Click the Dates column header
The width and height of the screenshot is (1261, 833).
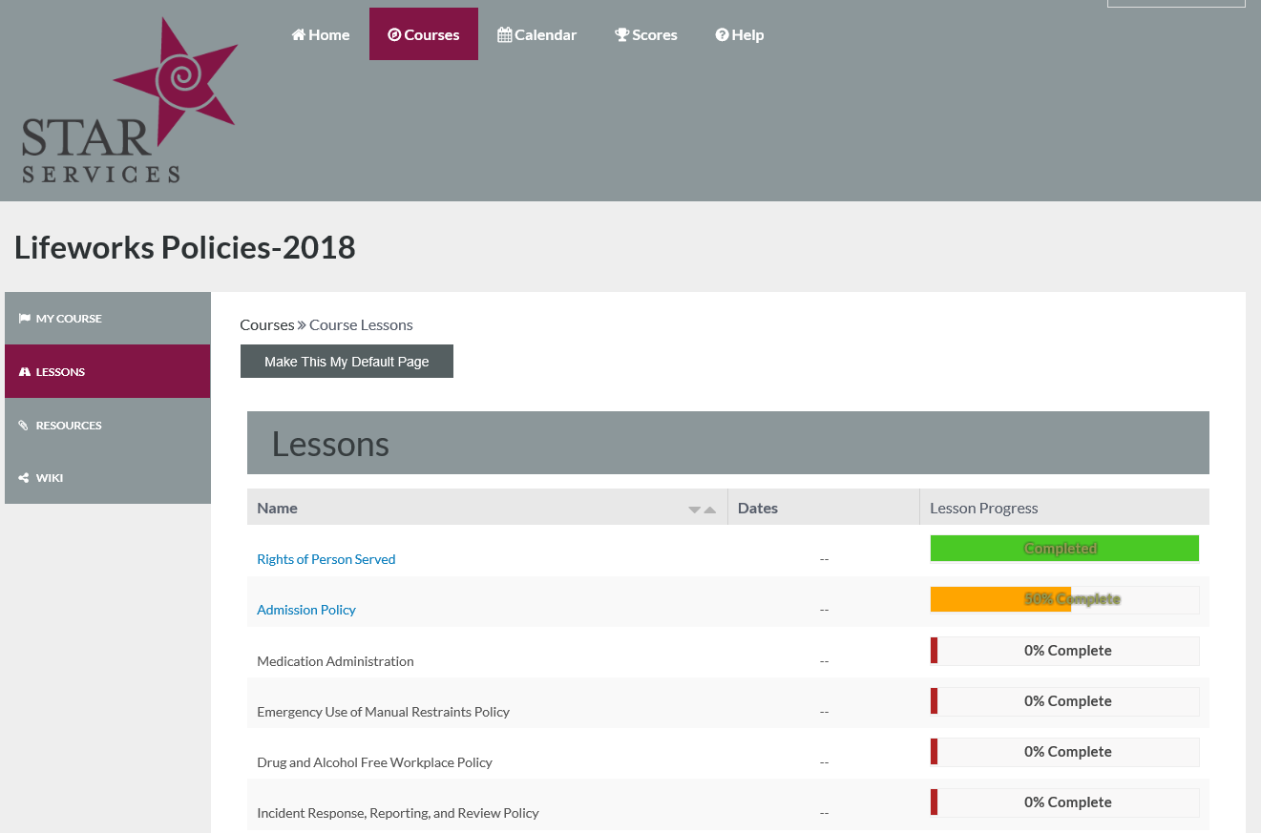758,509
